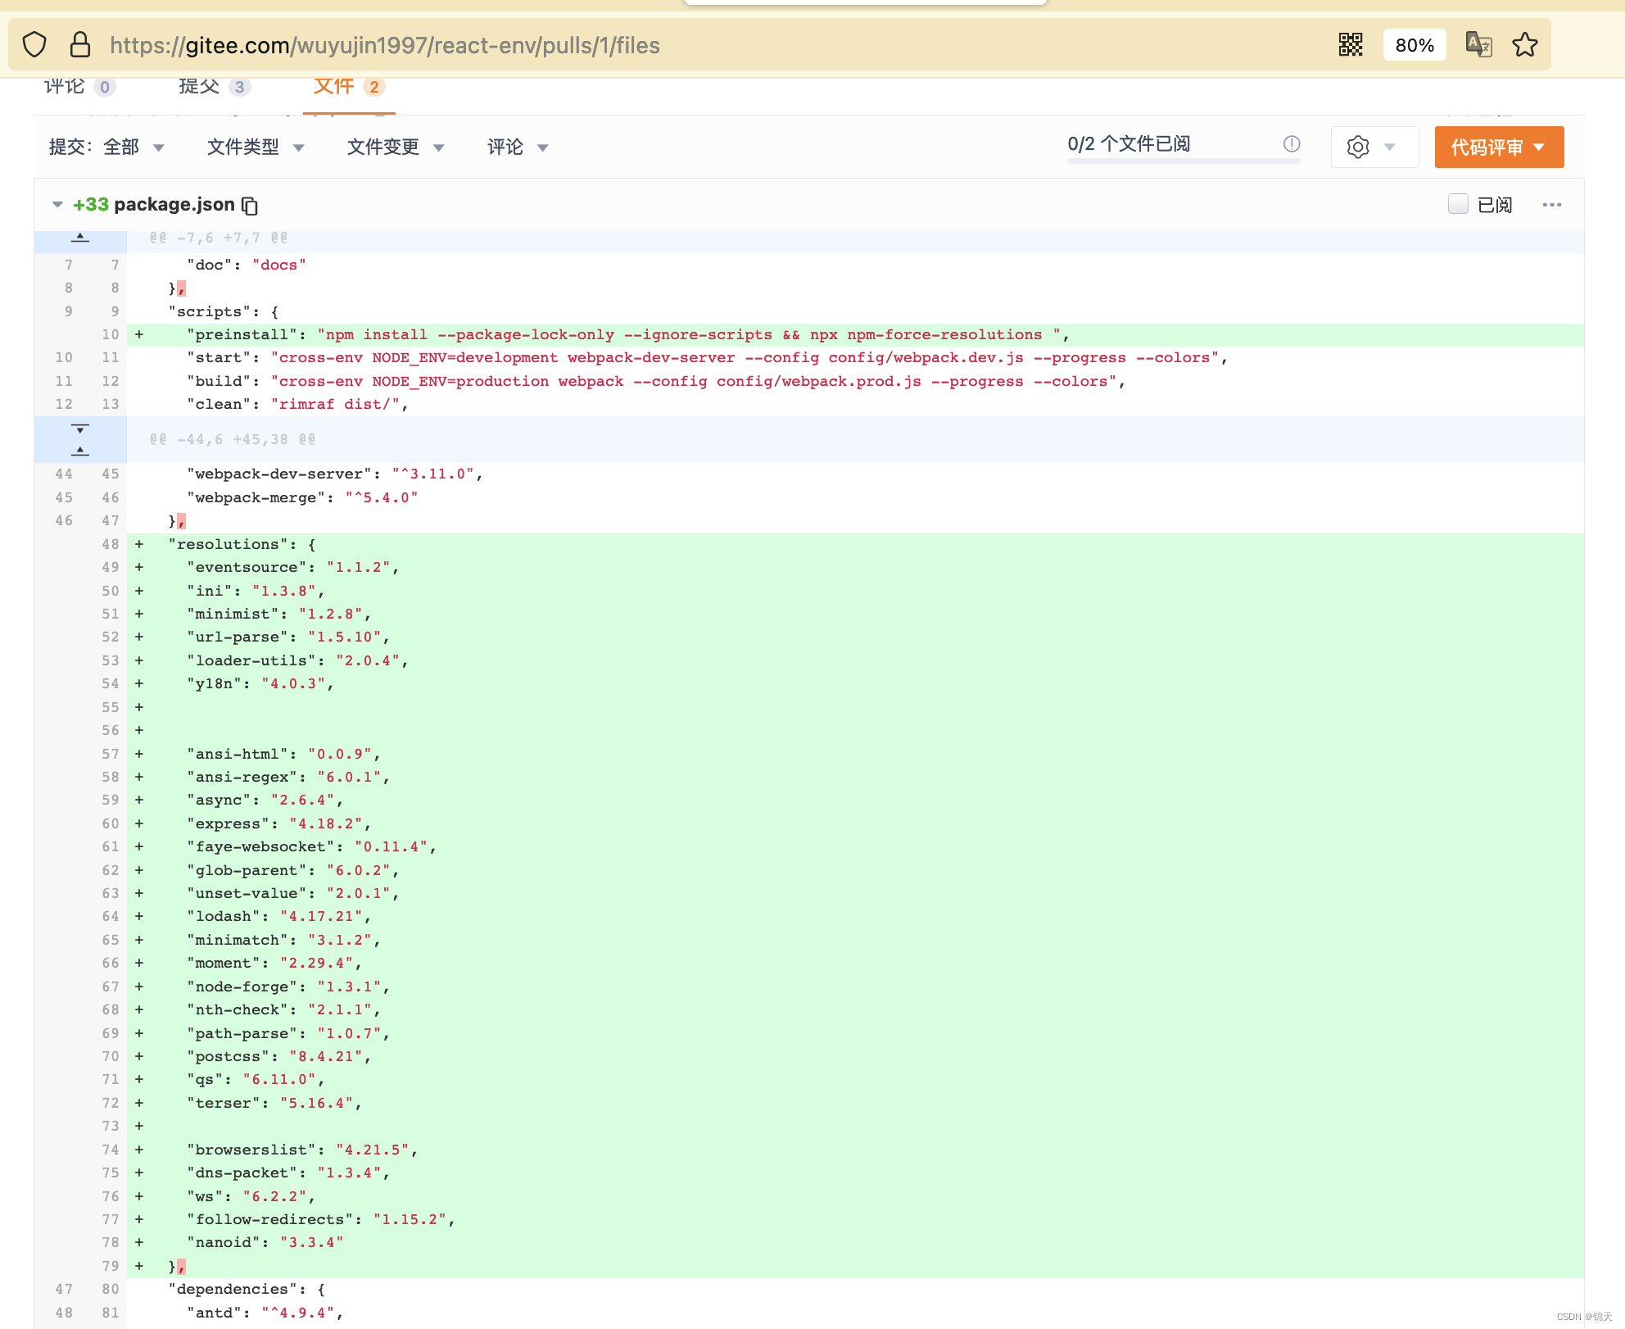Bookmark page with the star icon
The width and height of the screenshot is (1625, 1329).
point(1524,45)
